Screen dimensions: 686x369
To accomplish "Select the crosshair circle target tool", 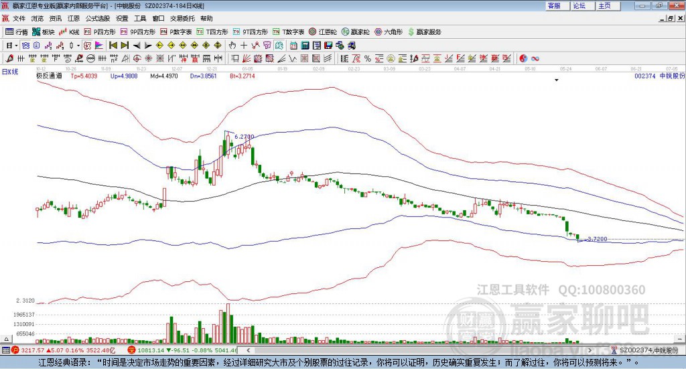I will tap(137, 58).
